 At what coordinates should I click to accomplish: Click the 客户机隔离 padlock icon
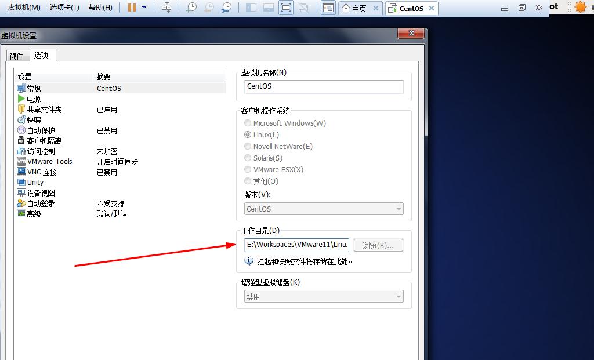click(x=21, y=140)
